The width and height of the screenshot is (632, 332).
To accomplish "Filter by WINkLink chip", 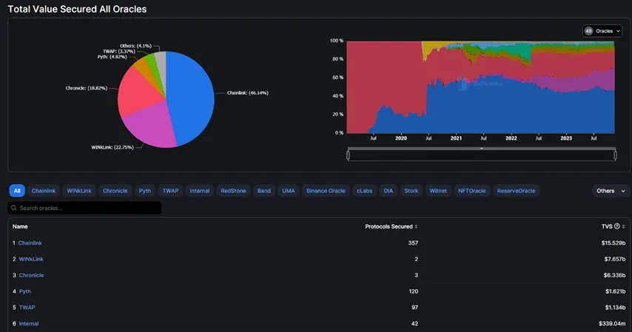I will [79, 191].
